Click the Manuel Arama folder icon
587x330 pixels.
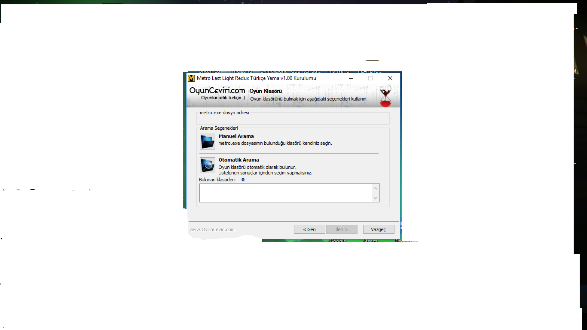coord(208,141)
